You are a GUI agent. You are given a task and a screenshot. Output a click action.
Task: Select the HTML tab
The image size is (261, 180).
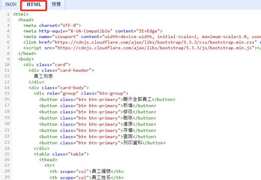click(34, 4)
